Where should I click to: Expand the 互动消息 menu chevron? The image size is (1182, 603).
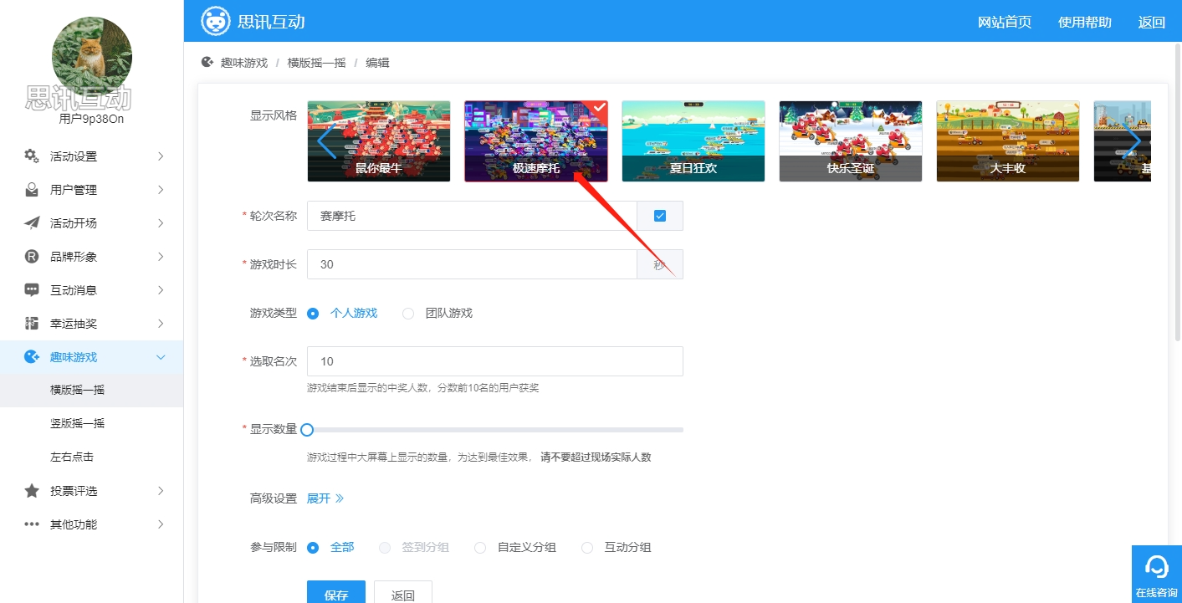pos(161,290)
